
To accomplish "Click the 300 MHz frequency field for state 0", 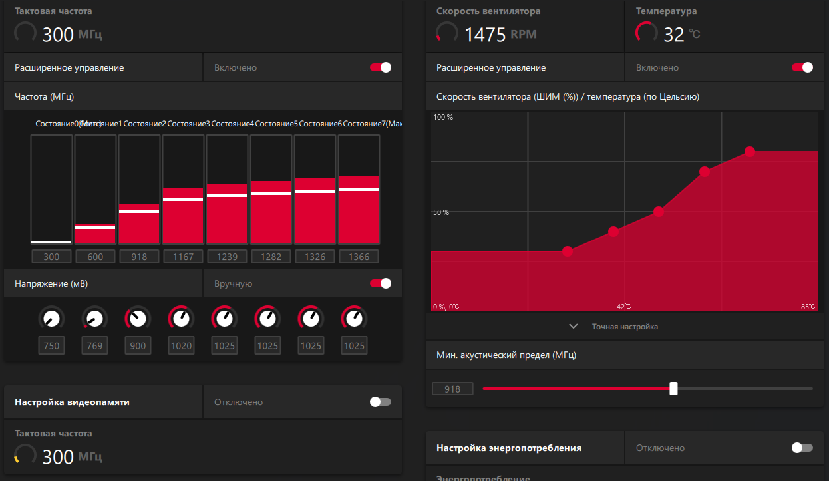I will pyautogui.click(x=51, y=257).
